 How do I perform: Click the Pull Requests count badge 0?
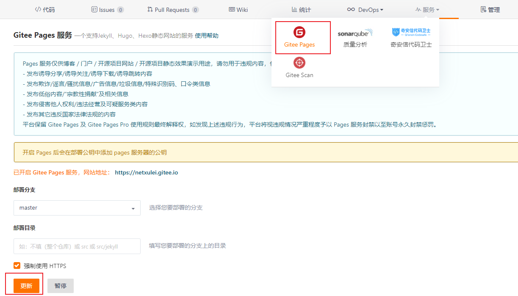coord(195,10)
